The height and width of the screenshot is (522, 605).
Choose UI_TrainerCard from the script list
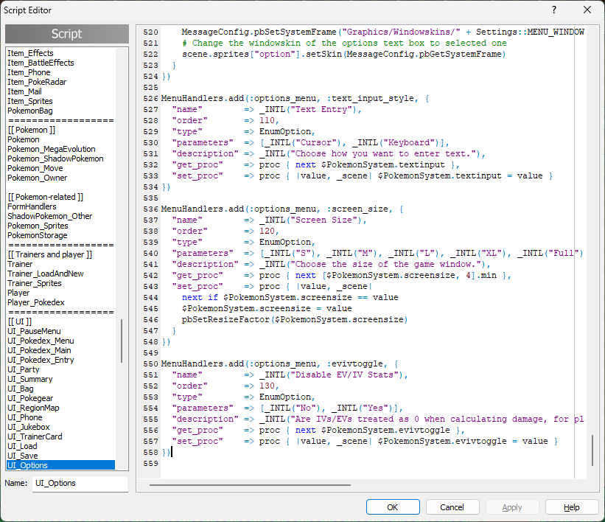pos(35,436)
